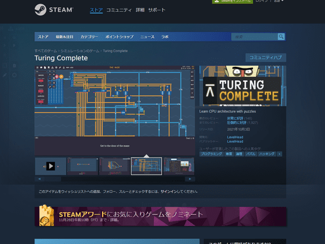Select the last thumbnail with dark grid
The image size is (325, 244).
pyautogui.click(x=179, y=166)
